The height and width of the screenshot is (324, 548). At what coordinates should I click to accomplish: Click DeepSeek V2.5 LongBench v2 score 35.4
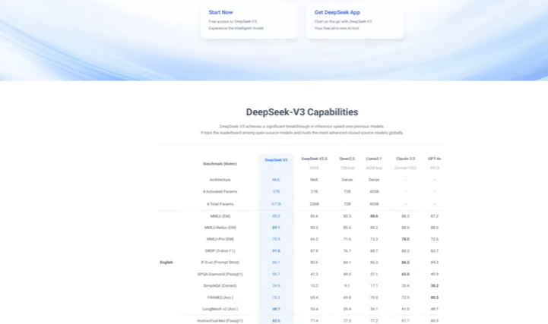314,309
